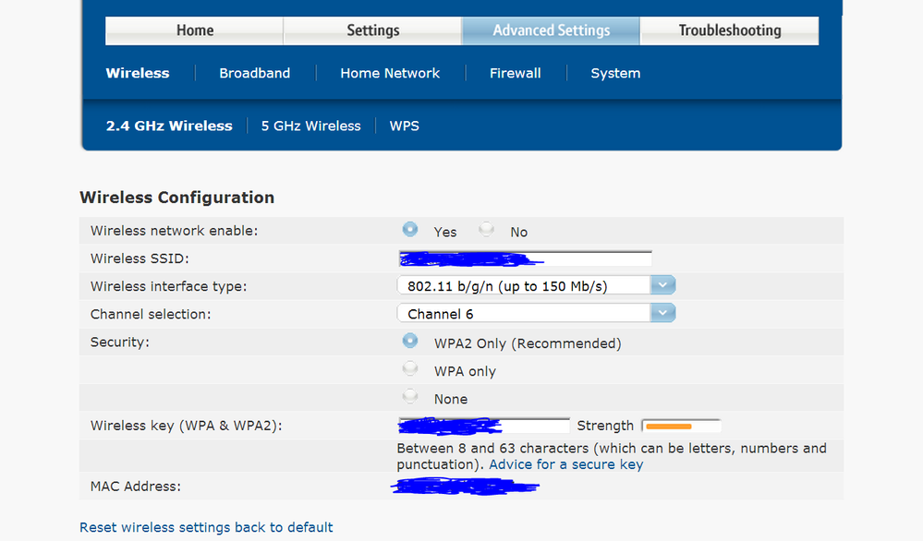923x541 pixels.
Task: Disable wireless network with No radio
Action: pos(486,229)
